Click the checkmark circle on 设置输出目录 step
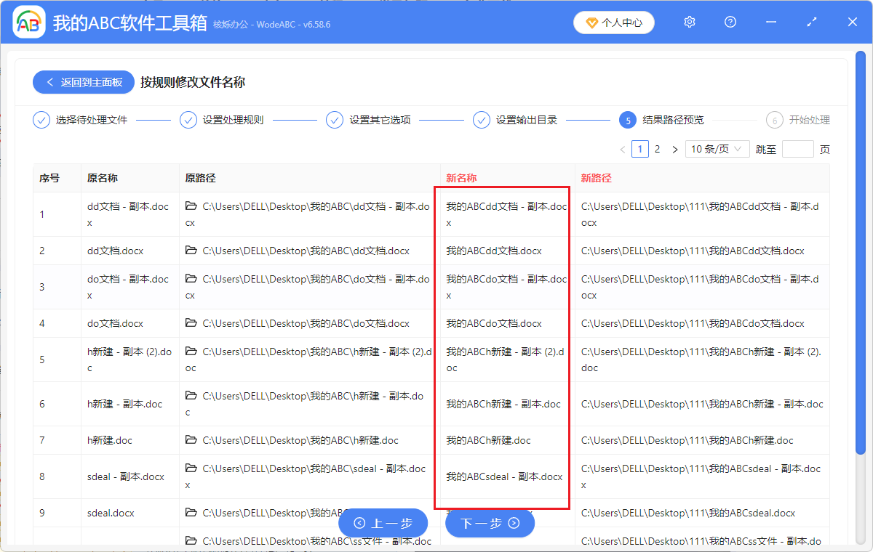873x552 pixels. pyautogui.click(x=481, y=119)
